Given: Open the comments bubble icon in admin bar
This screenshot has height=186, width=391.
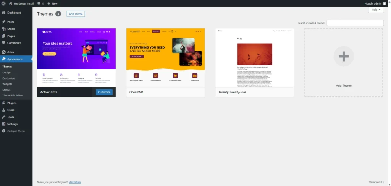Looking at the screenshot, I should coord(39,3).
